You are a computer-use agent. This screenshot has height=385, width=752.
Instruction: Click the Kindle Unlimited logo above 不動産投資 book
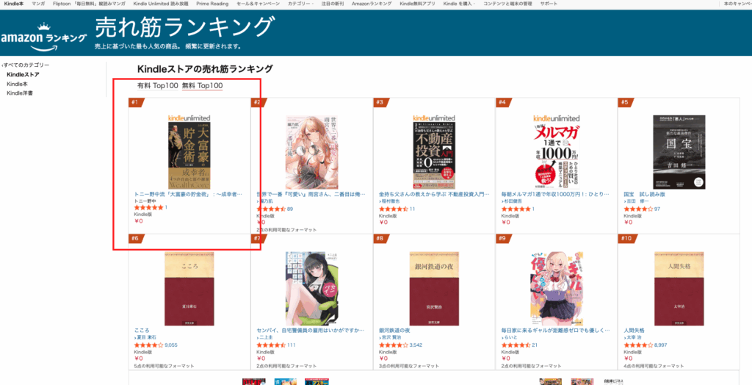tap(433, 118)
